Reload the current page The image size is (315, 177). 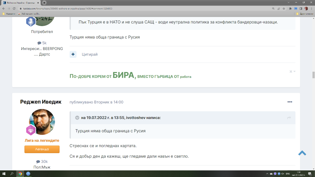pos(14,8)
